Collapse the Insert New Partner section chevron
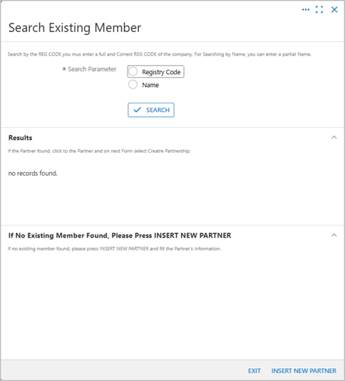 (x=334, y=235)
